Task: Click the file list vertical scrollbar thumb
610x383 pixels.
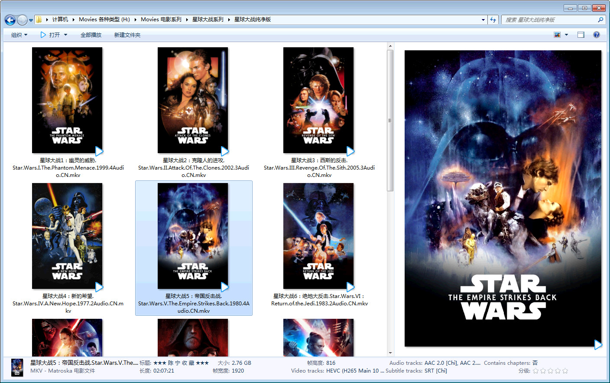Action: click(x=390, y=120)
